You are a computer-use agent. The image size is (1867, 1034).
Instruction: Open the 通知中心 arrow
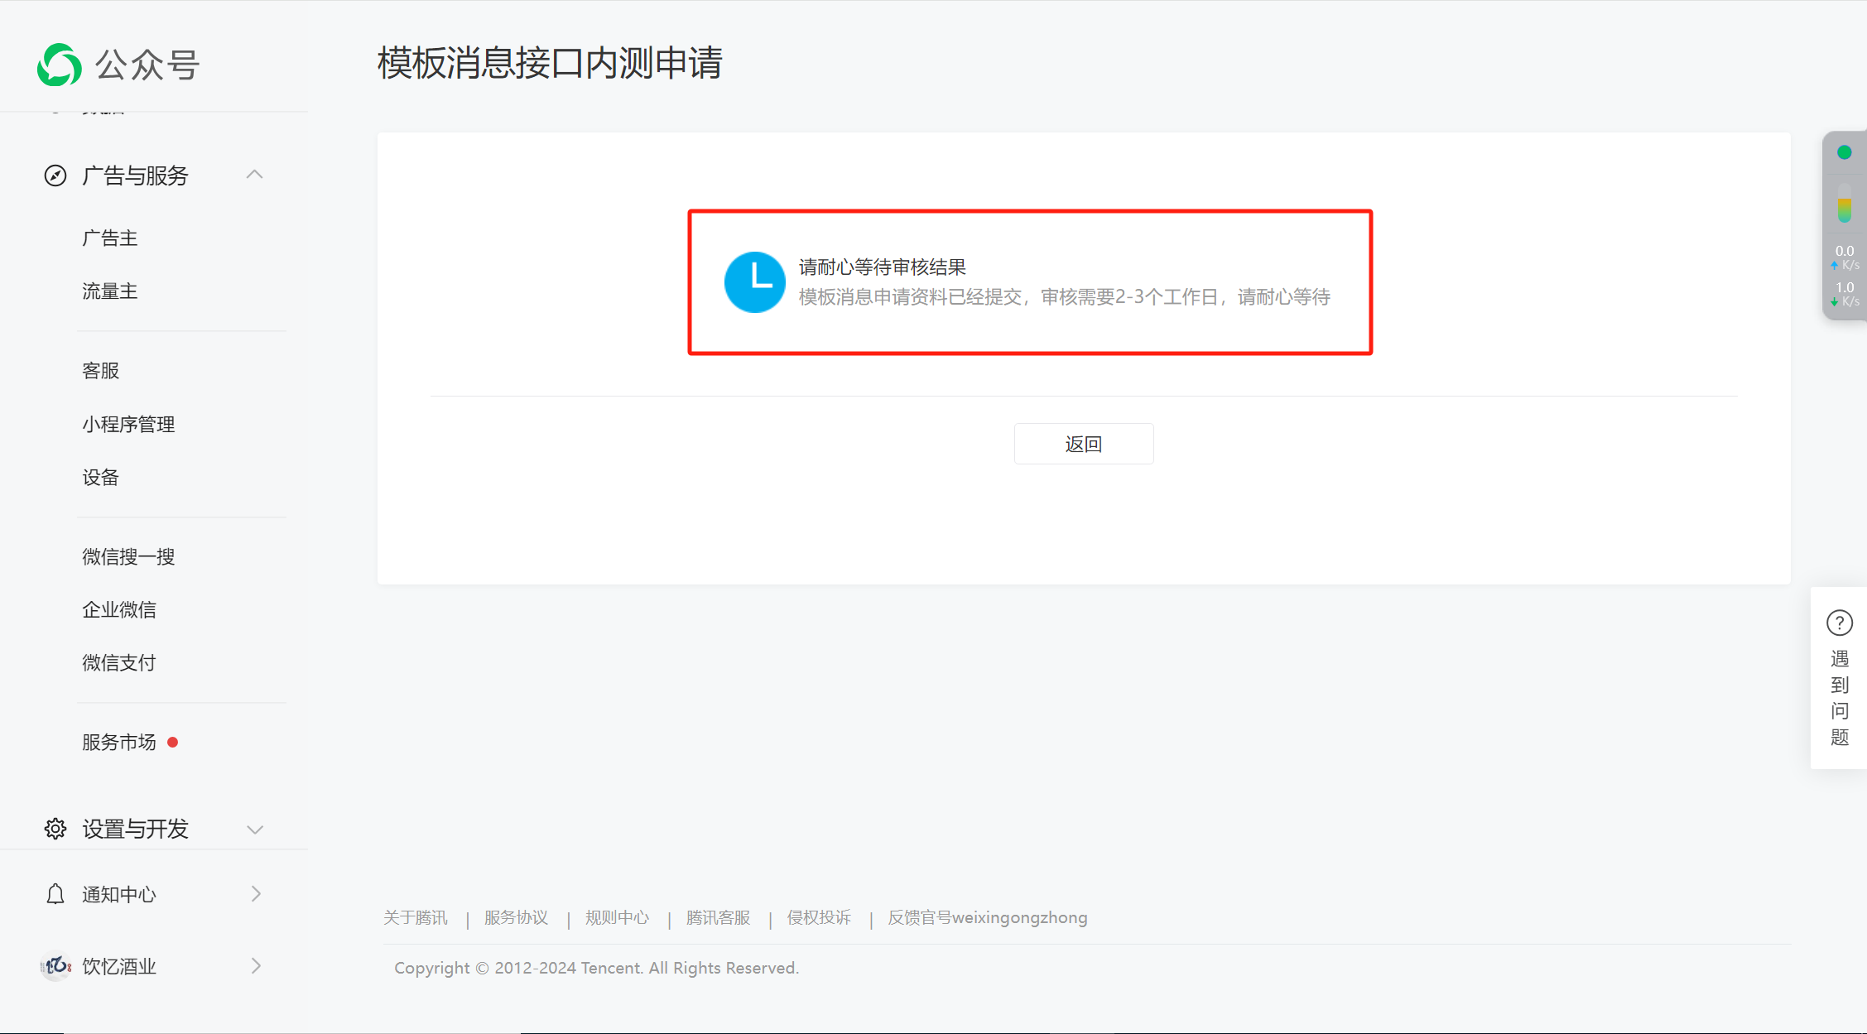(x=256, y=894)
